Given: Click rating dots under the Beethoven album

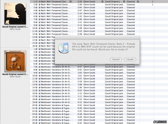Looking at the screenshot, I should [15, 79].
